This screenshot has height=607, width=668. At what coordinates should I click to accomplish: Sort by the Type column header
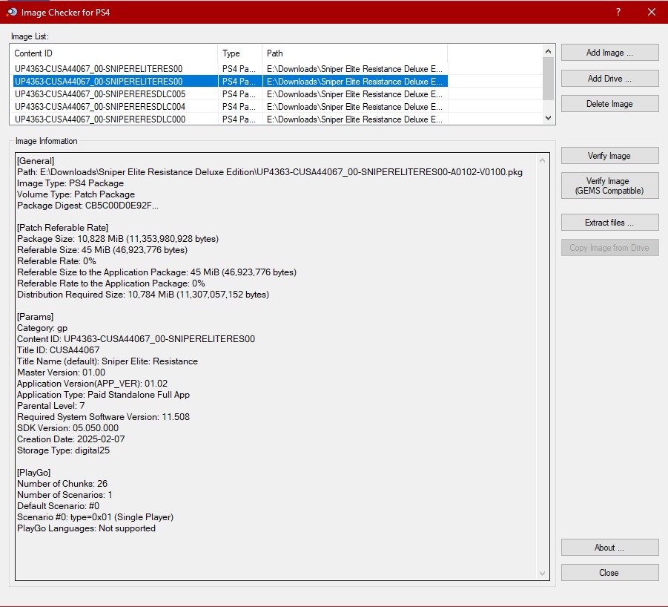pos(240,53)
